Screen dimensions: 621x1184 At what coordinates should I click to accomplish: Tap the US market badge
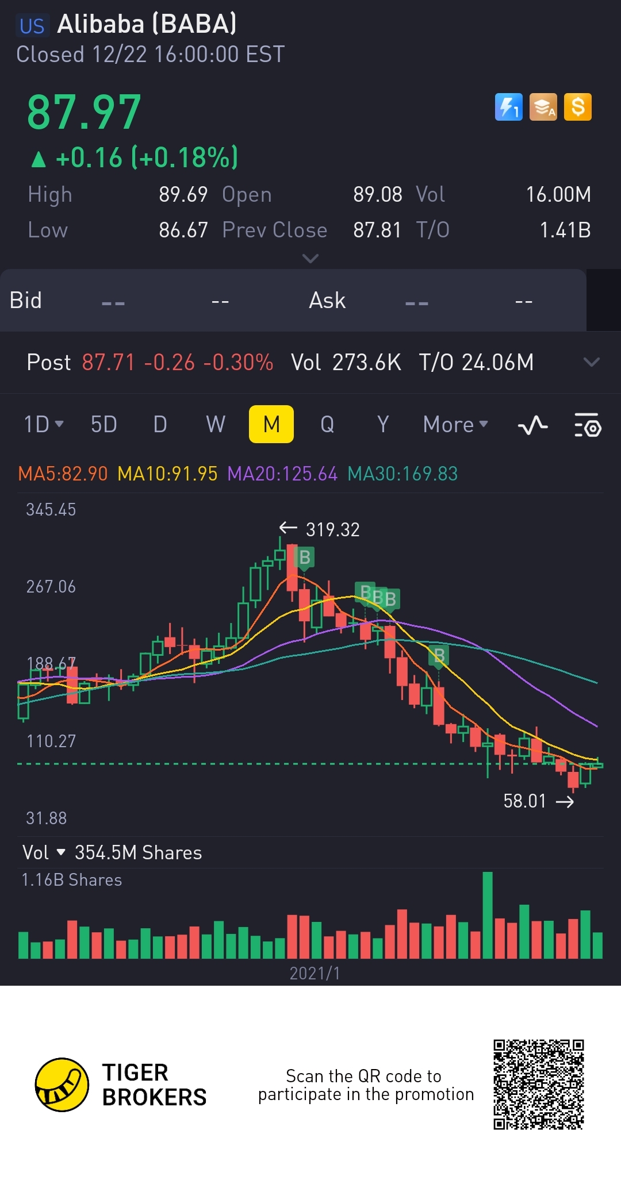point(32,26)
